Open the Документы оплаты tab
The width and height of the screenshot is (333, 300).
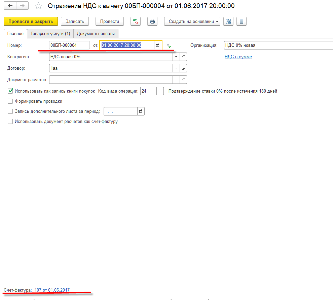[96, 34]
